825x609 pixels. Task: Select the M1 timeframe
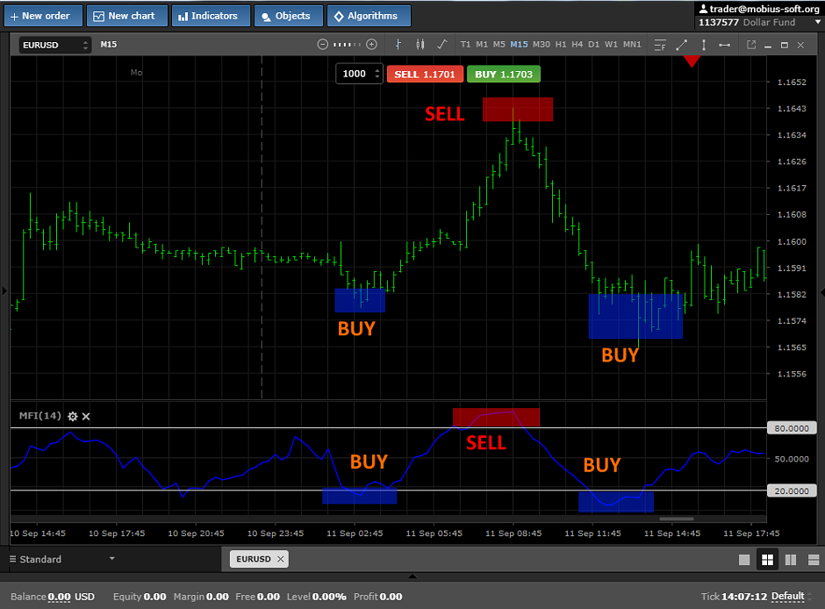[x=482, y=45]
